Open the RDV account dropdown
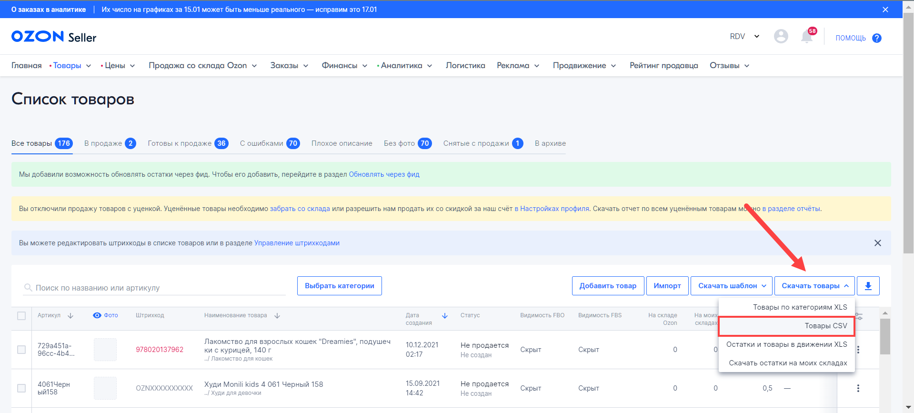The height and width of the screenshot is (413, 914). (744, 37)
